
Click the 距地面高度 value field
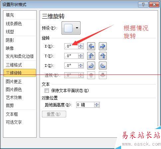click(x=85, y=105)
